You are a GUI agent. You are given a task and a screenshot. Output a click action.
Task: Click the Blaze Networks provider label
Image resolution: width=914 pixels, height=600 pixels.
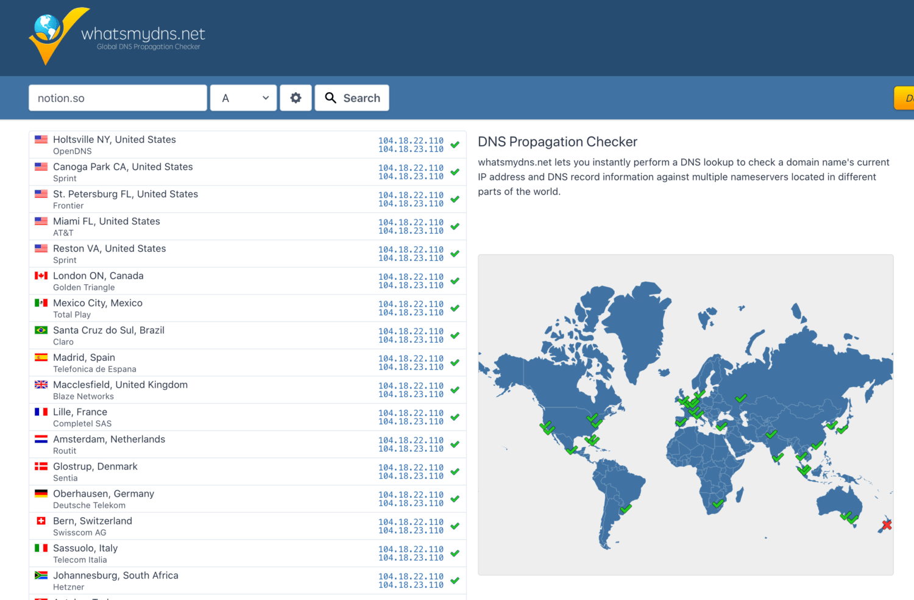83,396
